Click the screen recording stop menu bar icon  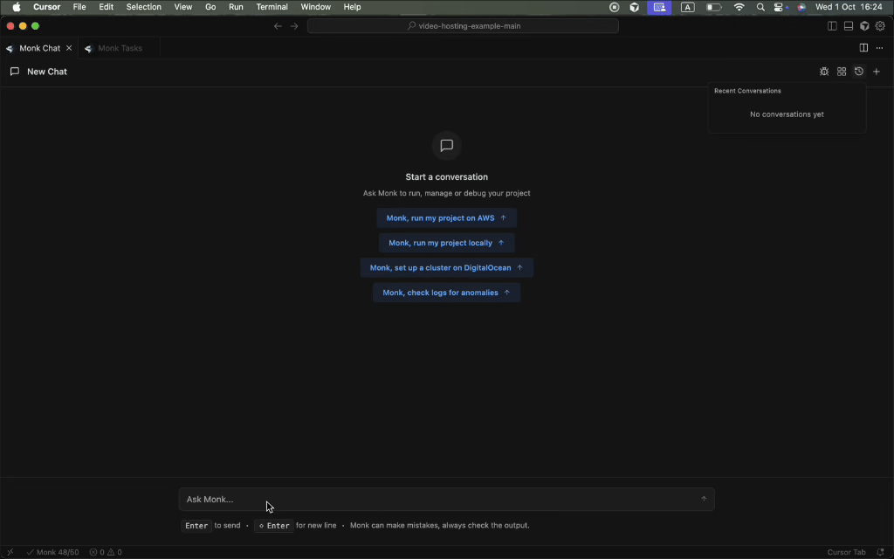tap(614, 7)
